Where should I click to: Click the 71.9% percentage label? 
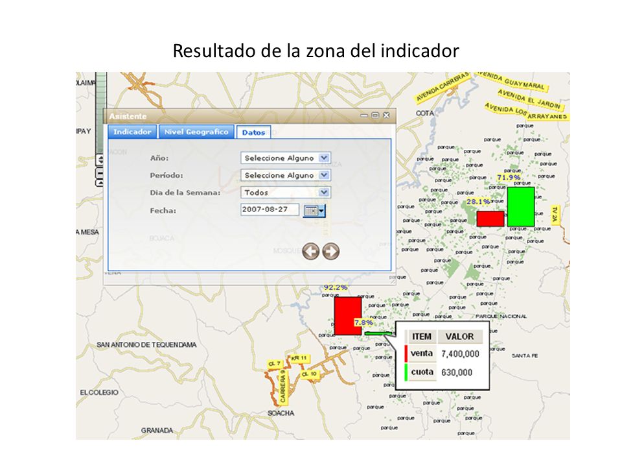tap(509, 178)
